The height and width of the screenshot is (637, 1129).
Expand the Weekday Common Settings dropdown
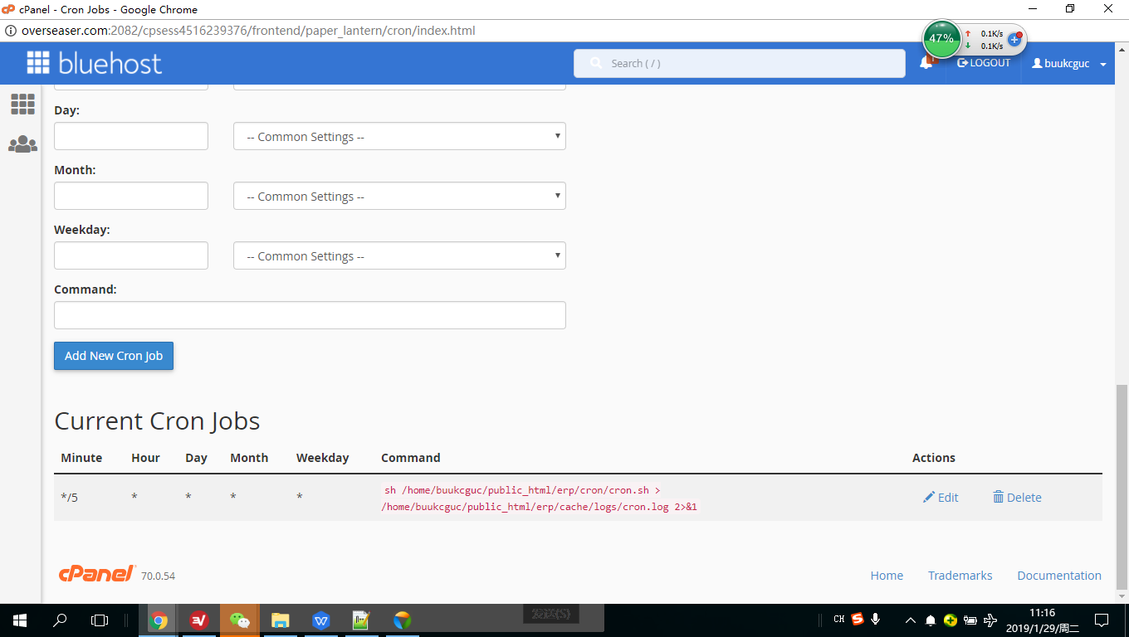399,255
